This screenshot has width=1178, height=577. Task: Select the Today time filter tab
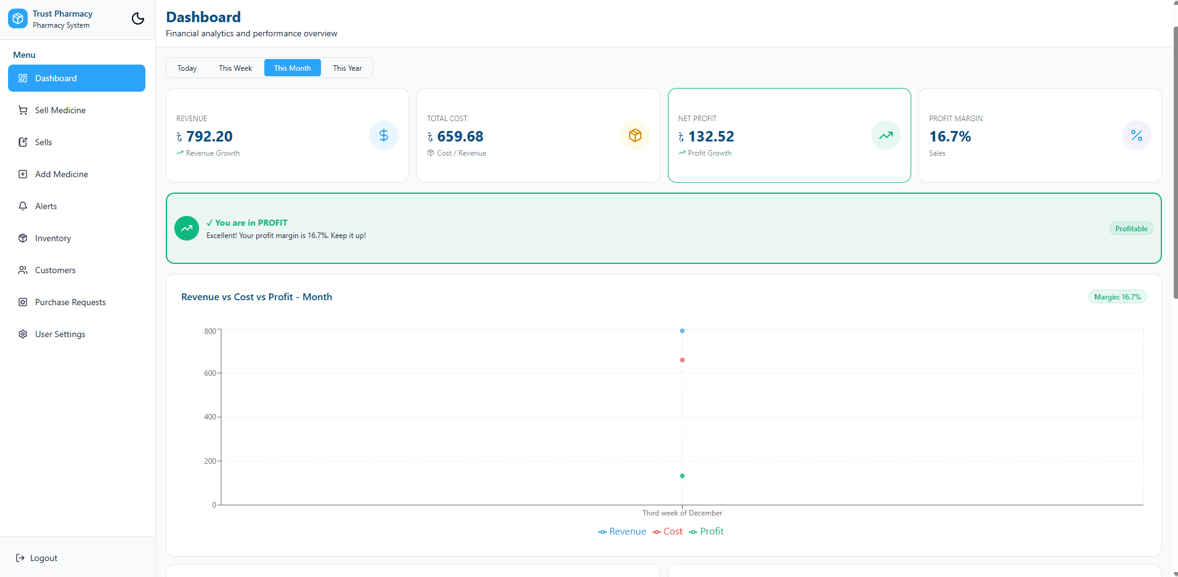187,68
